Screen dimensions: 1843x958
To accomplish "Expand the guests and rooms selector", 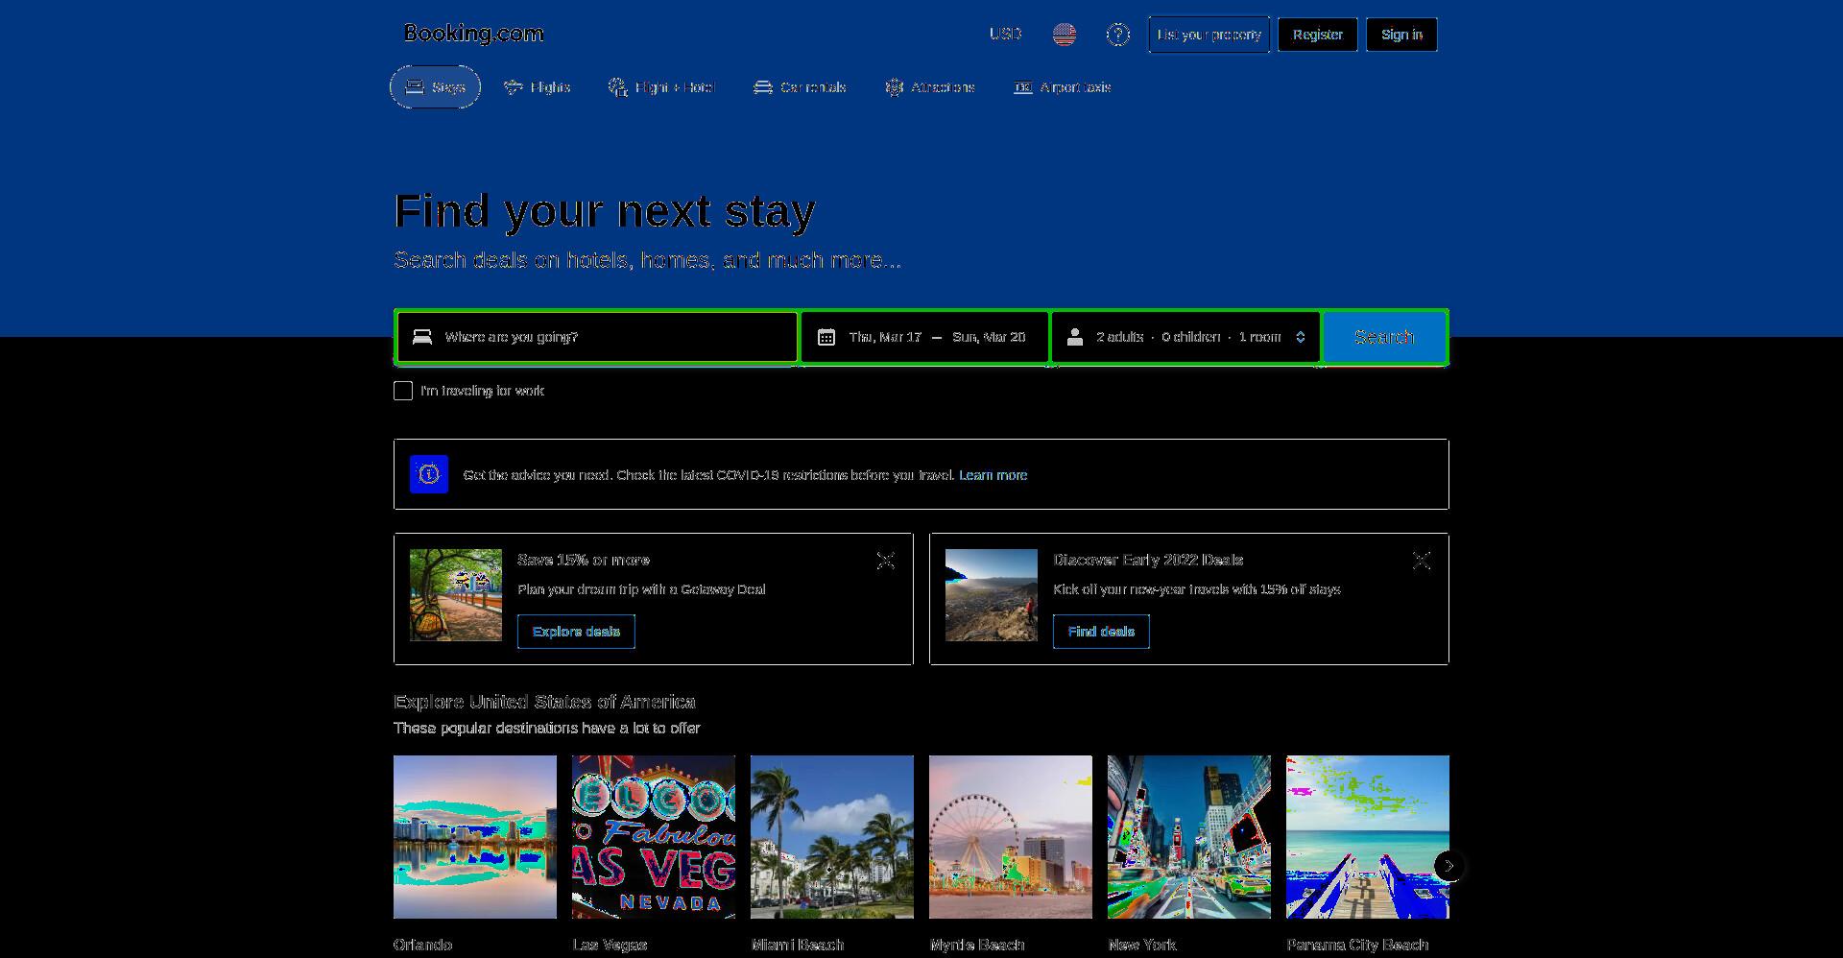I will coord(1186,337).
